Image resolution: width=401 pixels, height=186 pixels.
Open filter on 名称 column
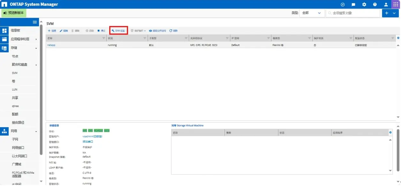[x=104, y=38]
